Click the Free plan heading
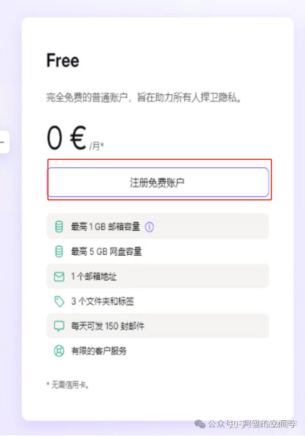Viewport: 305px width, 436px height. [x=63, y=61]
